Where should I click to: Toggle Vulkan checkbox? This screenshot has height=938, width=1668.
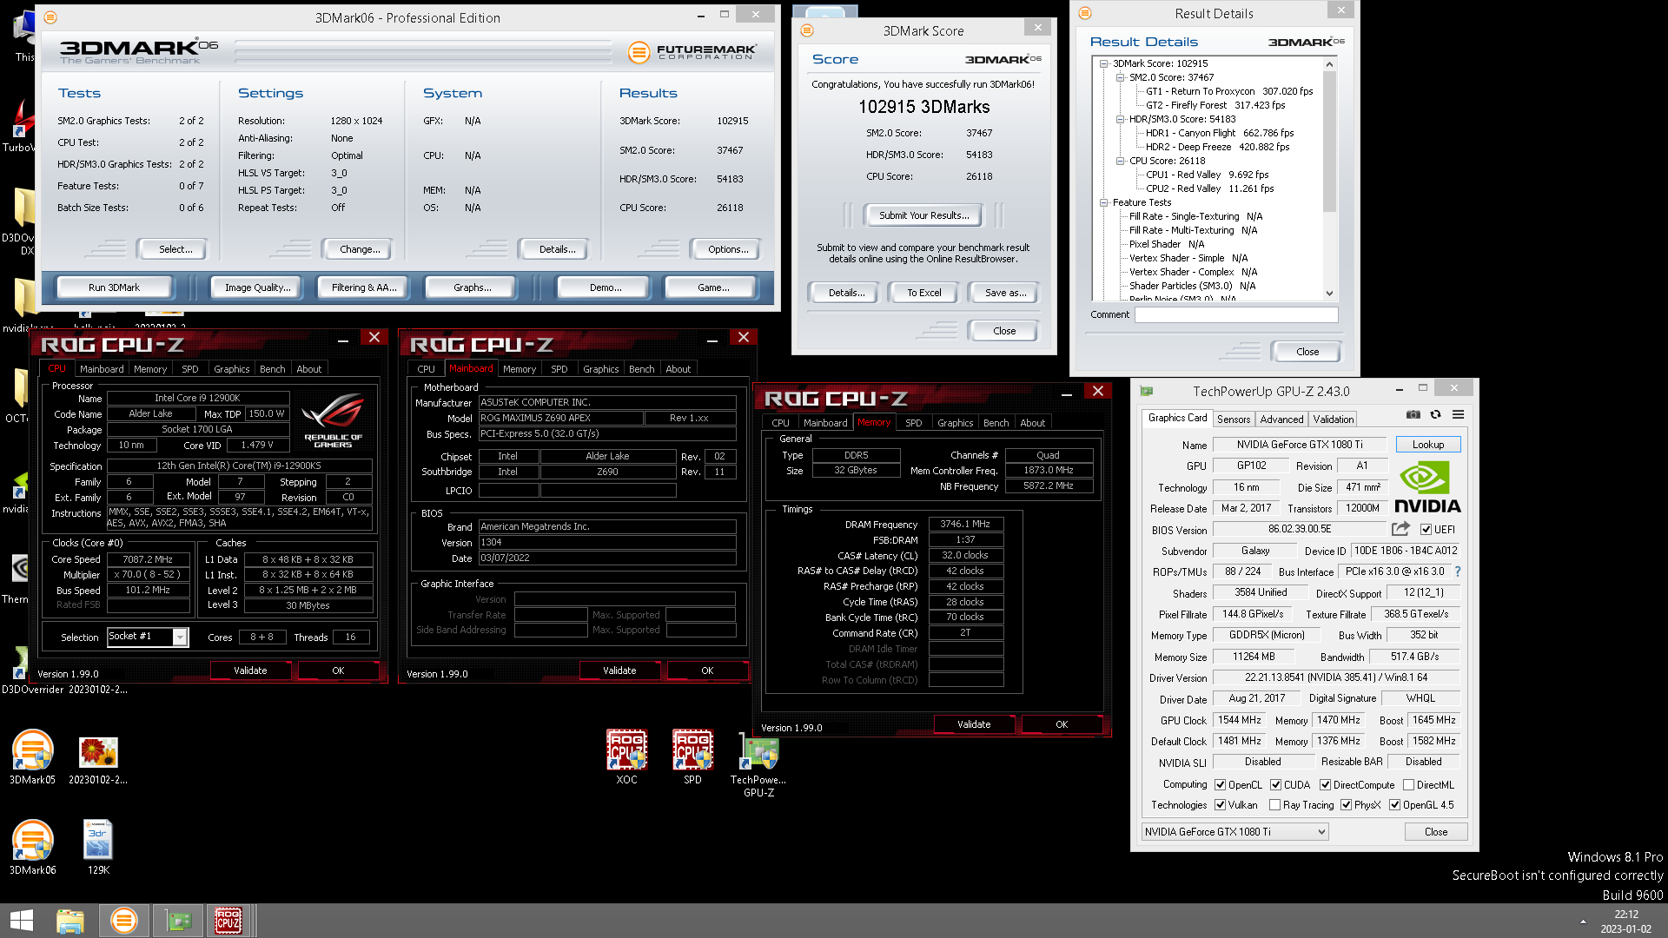point(1221,805)
